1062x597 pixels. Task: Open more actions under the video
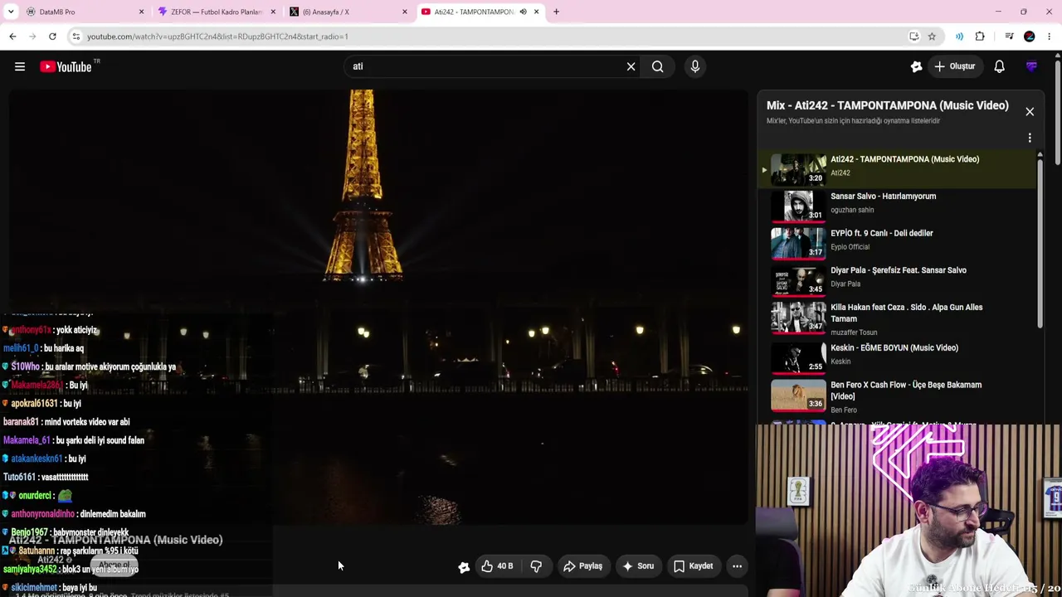pyautogui.click(x=737, y=566)
